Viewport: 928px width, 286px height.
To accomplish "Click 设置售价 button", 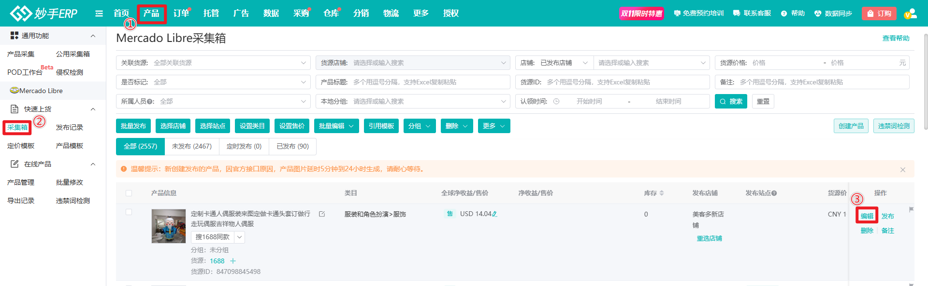I will coord(292,126).
